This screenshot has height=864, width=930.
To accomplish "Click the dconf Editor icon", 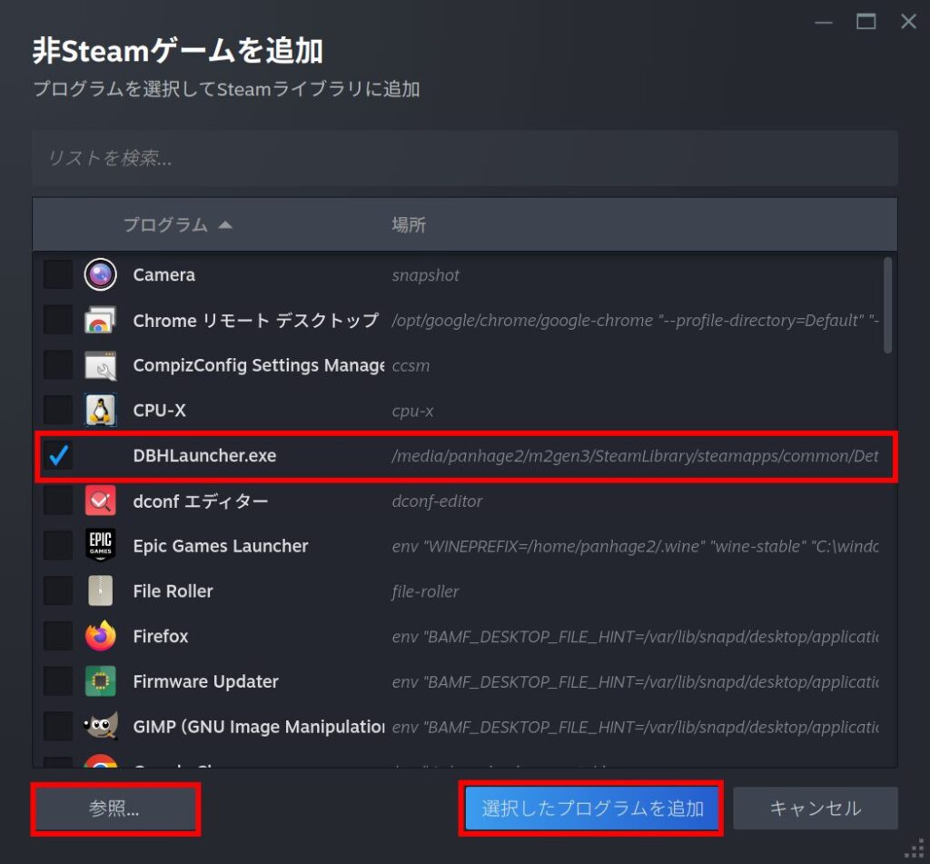I will (100, 501).
